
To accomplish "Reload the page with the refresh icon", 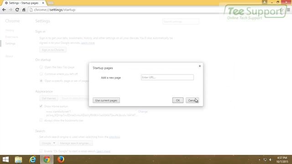I will pyautogui.click(x=17, y=10).
